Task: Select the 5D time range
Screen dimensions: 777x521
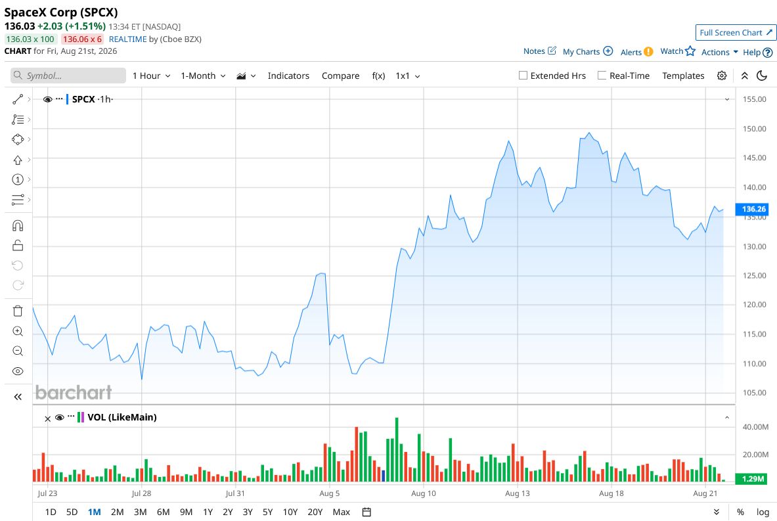Action: click(72, 512)
